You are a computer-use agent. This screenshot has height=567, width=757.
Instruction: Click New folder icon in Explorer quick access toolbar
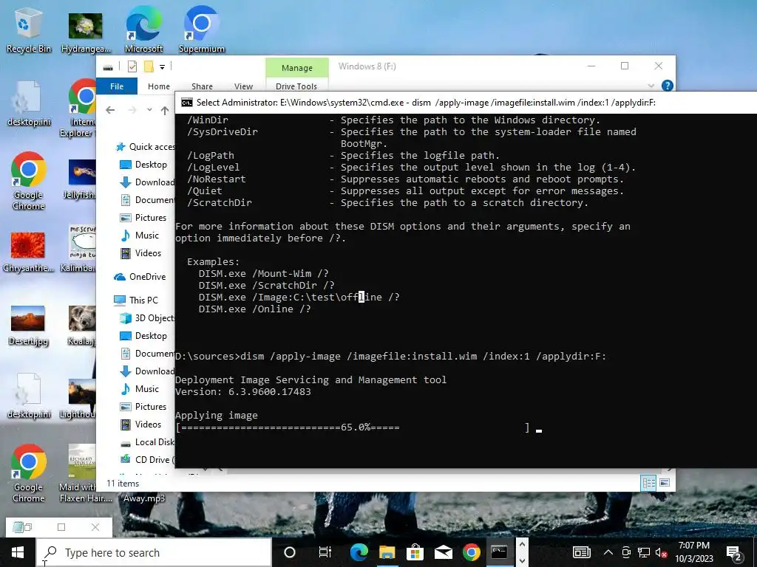(x=149, y=66)
